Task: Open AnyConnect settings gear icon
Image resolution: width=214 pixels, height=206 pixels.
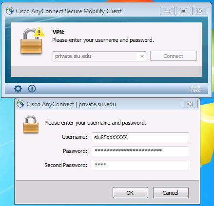Action: click(x=18, y=89)
